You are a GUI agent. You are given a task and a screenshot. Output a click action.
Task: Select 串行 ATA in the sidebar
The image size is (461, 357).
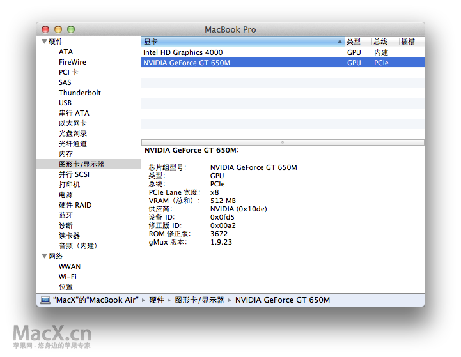pos(74,113)
